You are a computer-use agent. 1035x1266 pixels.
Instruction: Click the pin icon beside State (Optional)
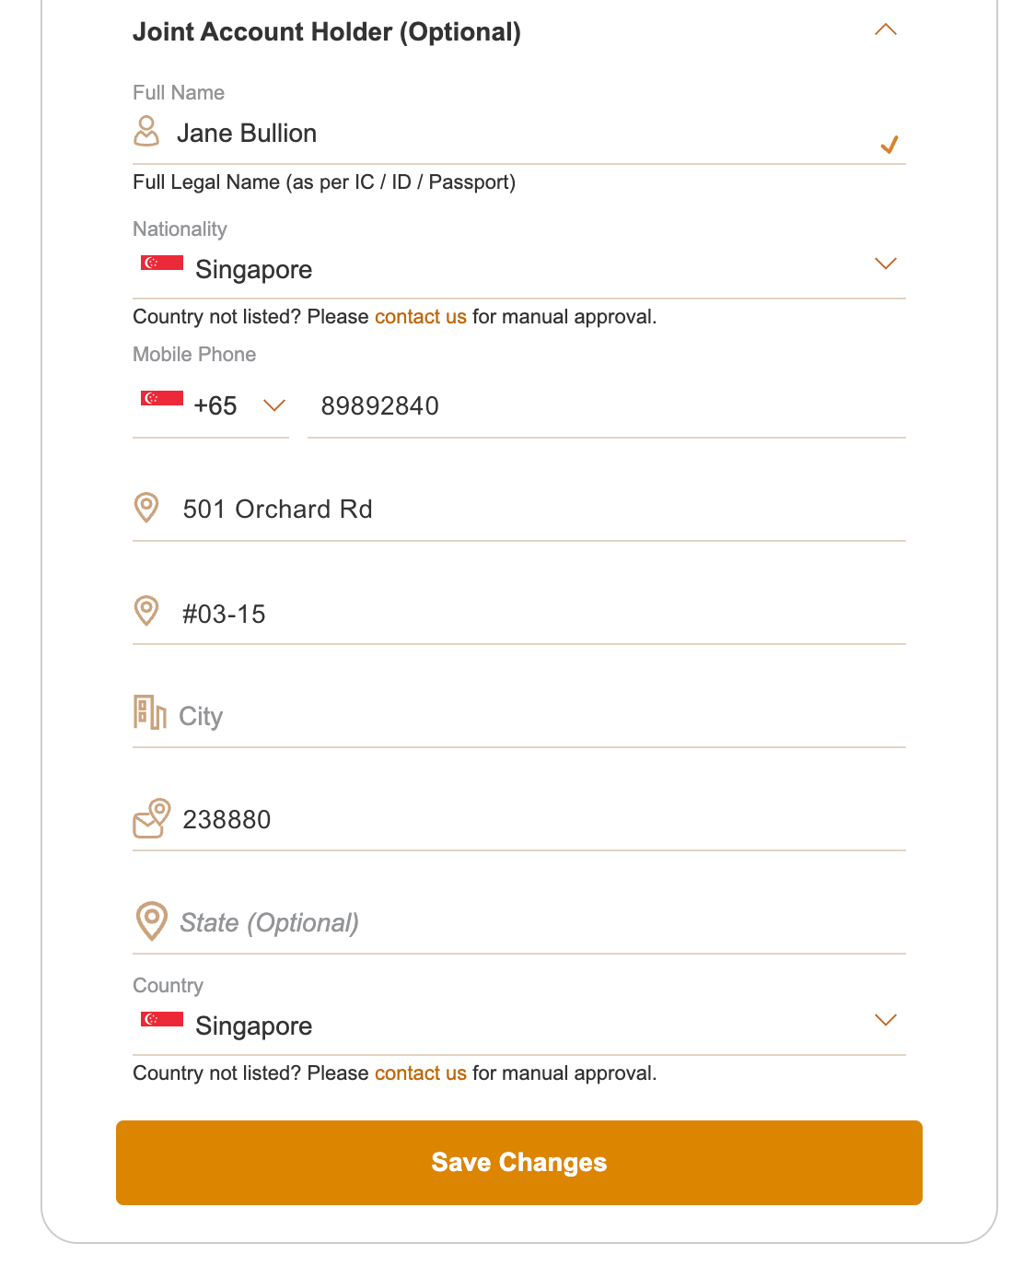(152, 920)
